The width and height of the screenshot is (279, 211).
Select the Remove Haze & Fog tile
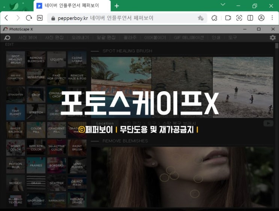coord(77,77)
